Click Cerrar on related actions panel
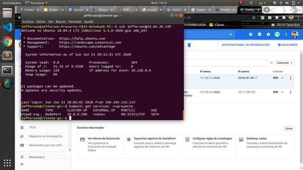The width and height of the screenshot is (303, 170). [289, 128]
